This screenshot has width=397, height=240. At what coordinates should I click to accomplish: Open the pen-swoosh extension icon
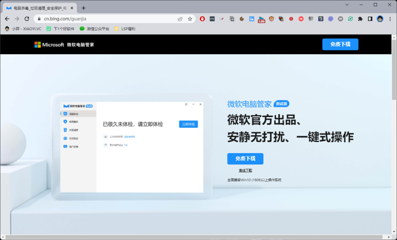click(x=222, y=19)
